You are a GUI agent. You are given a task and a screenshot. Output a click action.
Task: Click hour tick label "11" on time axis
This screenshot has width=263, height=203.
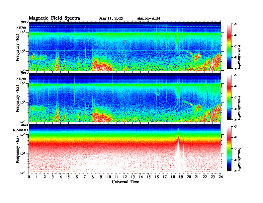pos(117,177)
